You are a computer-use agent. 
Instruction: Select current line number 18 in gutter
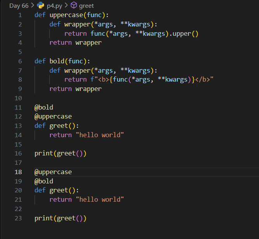click(x=18, y=172)
